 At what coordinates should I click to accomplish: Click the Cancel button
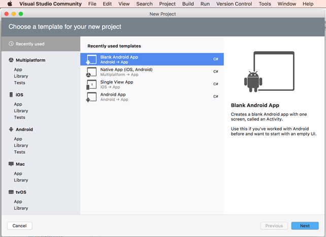pos(19,226)
